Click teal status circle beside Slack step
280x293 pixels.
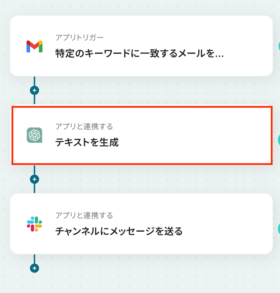[279, 229]
